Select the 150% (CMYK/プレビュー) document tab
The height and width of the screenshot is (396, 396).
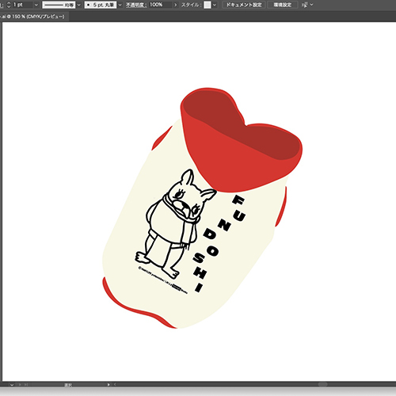tap(34, 17)
